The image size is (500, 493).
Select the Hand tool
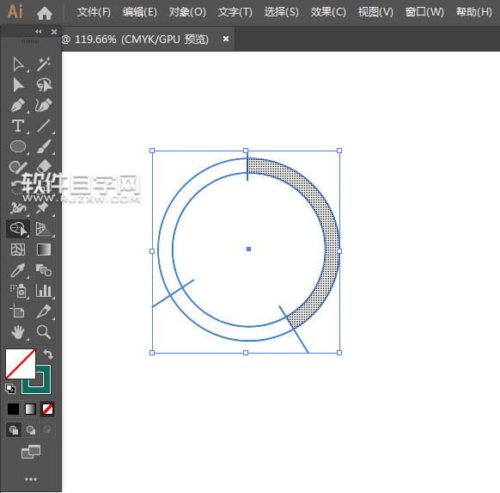coord(18,332)
